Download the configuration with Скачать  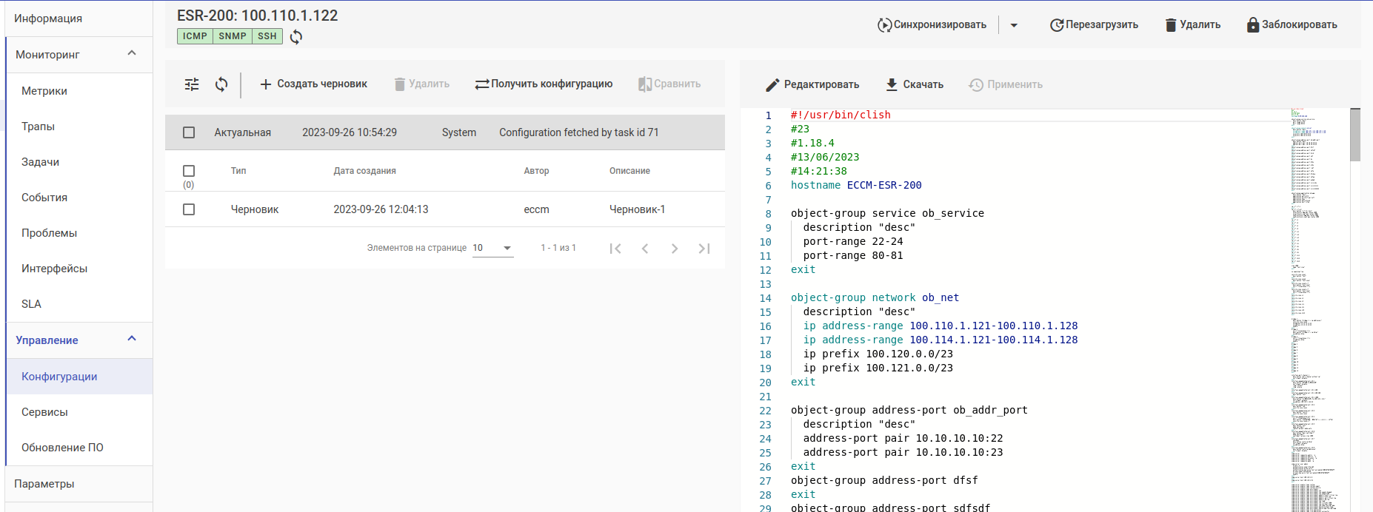pos(915,85)
